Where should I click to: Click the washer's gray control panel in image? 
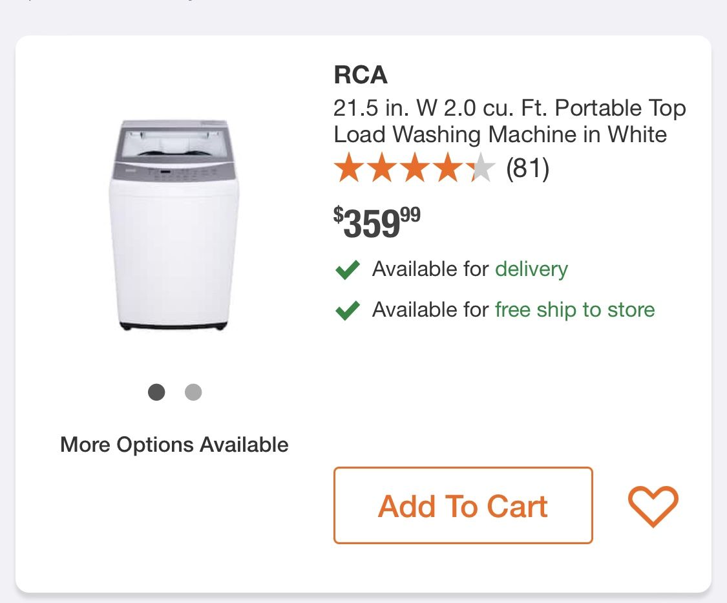click(x=174, y=172)
